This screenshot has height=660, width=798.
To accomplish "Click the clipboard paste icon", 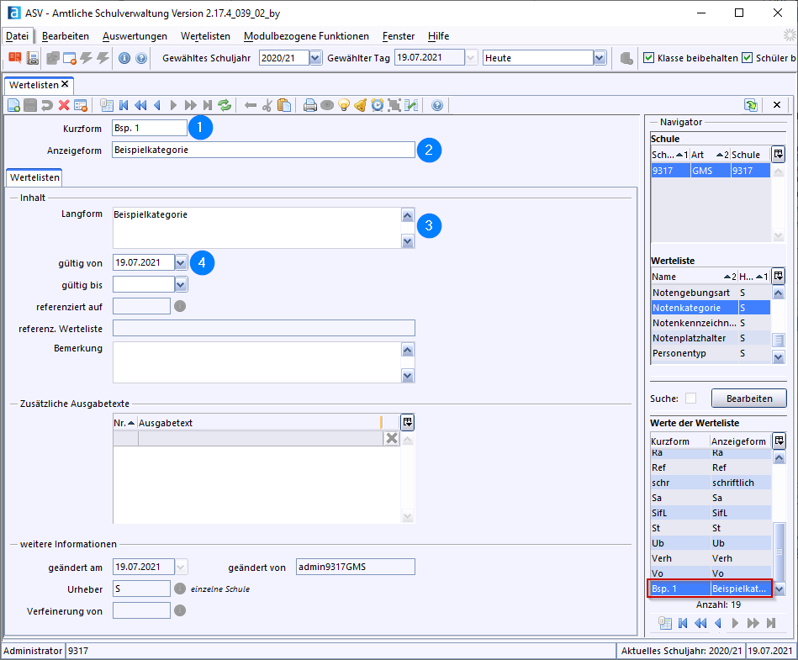I will (x=284, y=105).
